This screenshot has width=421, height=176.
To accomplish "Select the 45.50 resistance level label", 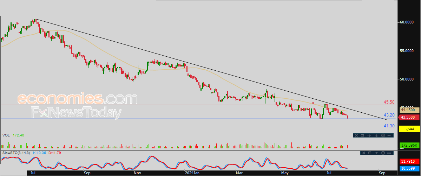I will click(x=389, y=102).
